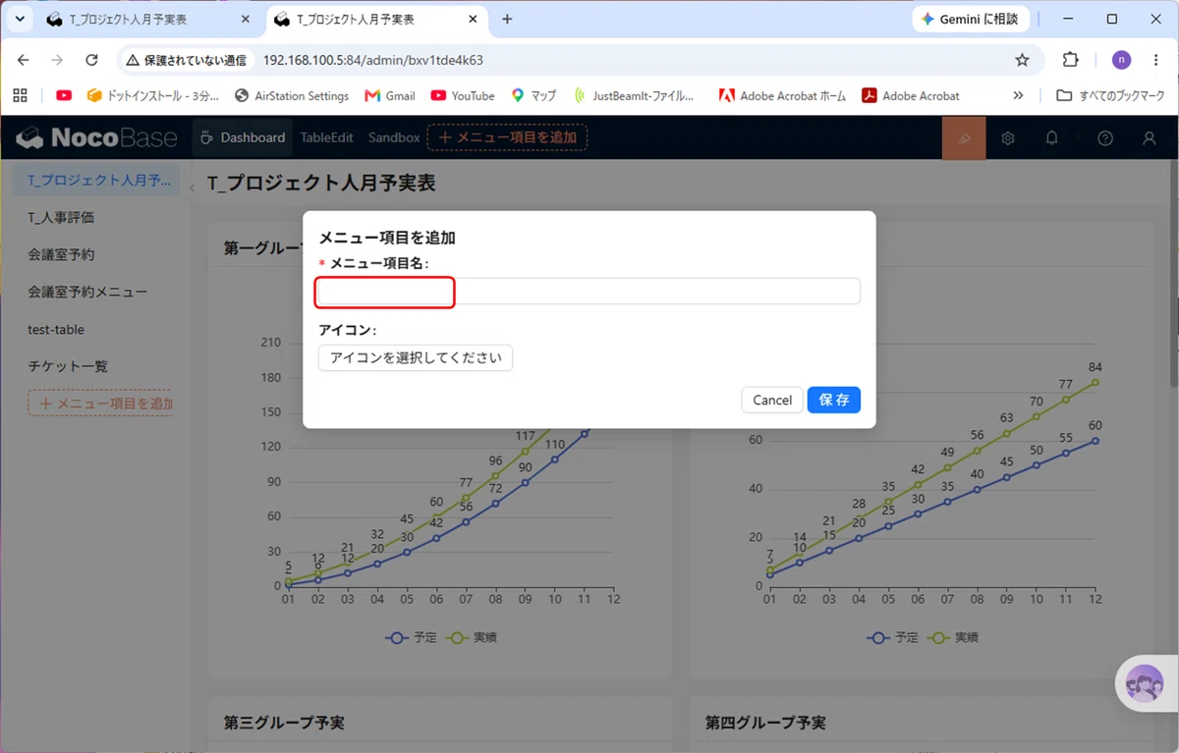
Task: Open the settings gear in NocoBase header
Action: click(1007, 138)
